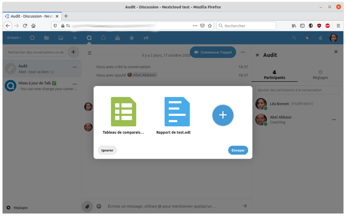Image resolution: width=346 pixels, height=216 pixels.
Task: Reload the page in Firefox
Action: point(25,26)
